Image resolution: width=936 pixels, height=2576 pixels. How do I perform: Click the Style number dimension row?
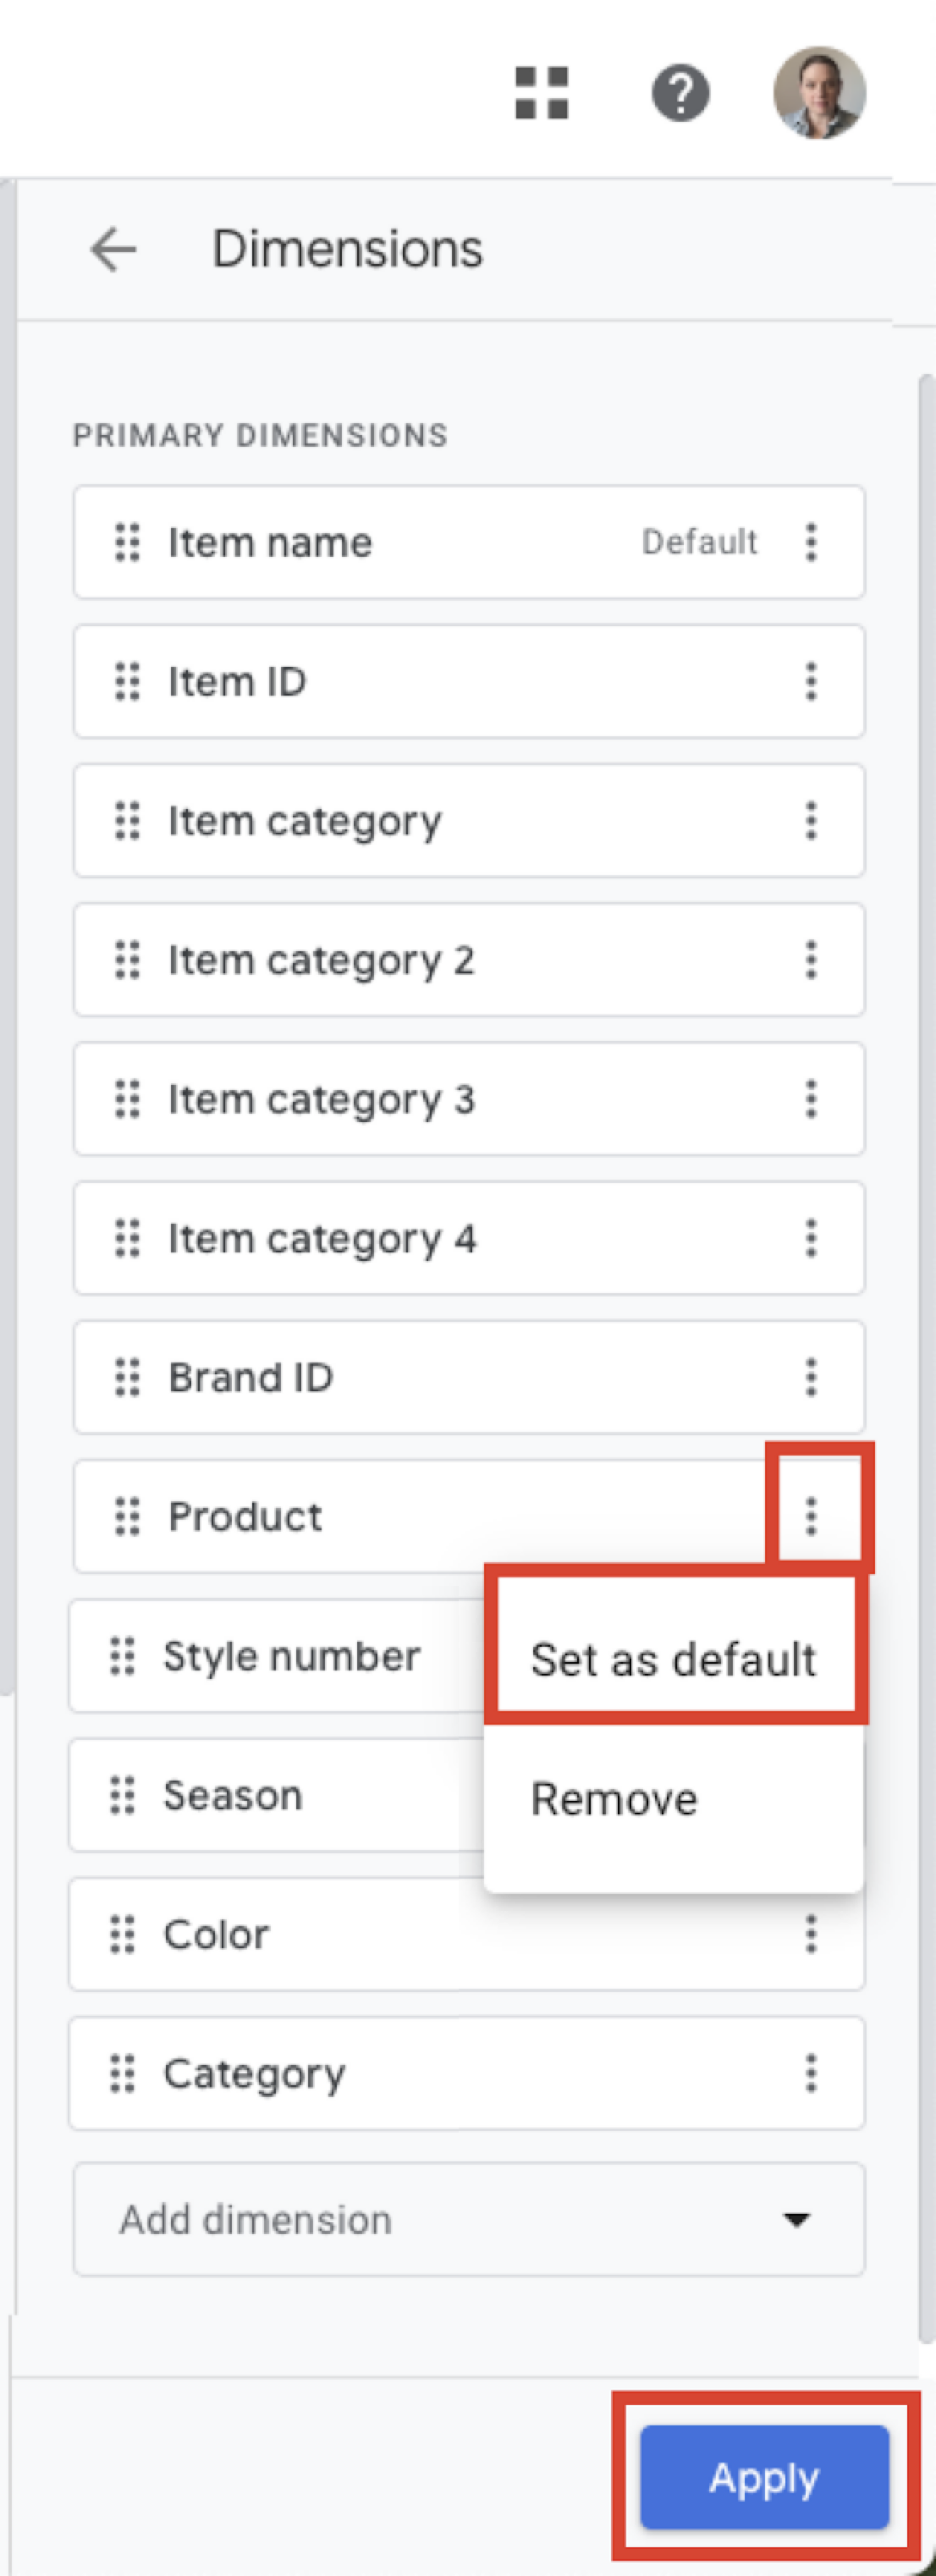(x=277, y=1656)
